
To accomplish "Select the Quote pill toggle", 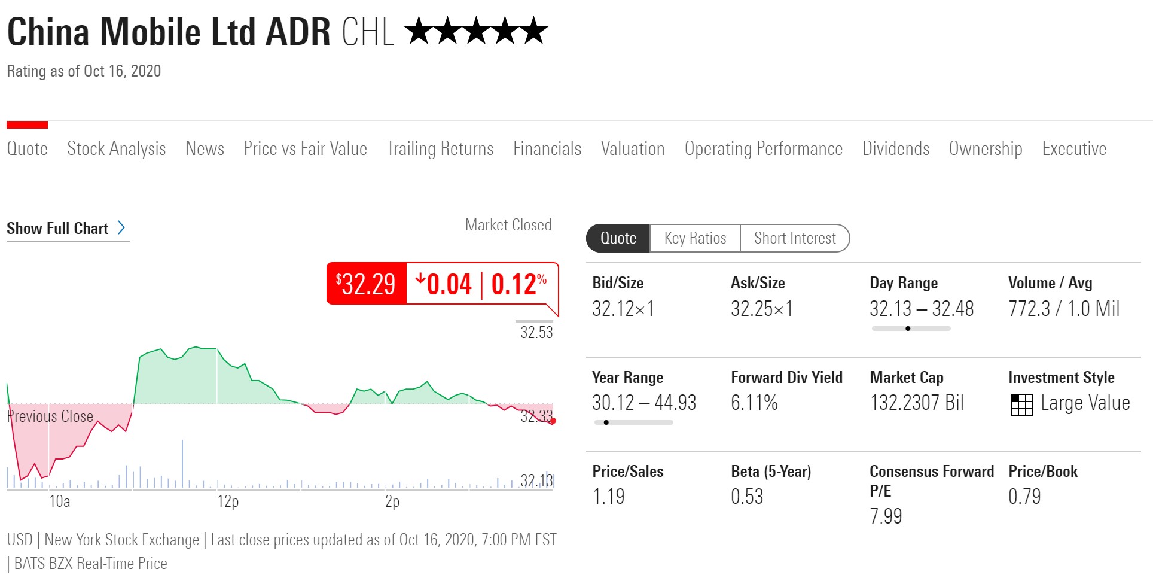I will [x=618, y=238].
